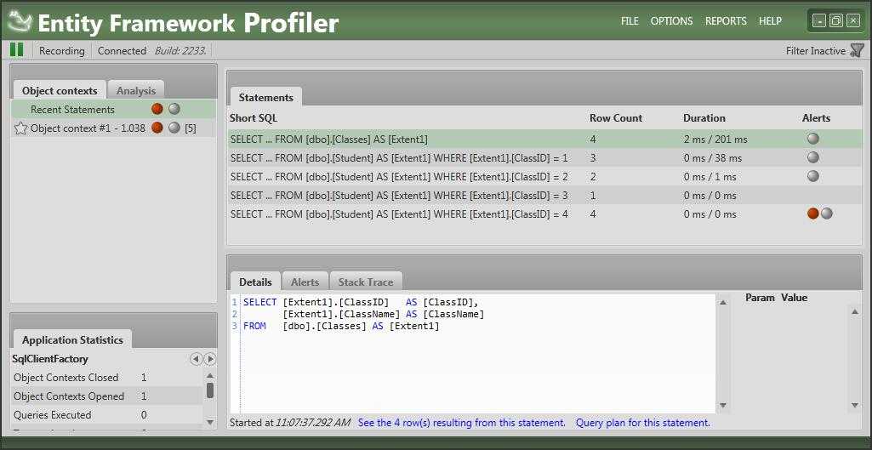Click the Filter Inactive funnel icon
Image resolution: width=872 pixels, height=450 pixels.
[x=857, y=51]
